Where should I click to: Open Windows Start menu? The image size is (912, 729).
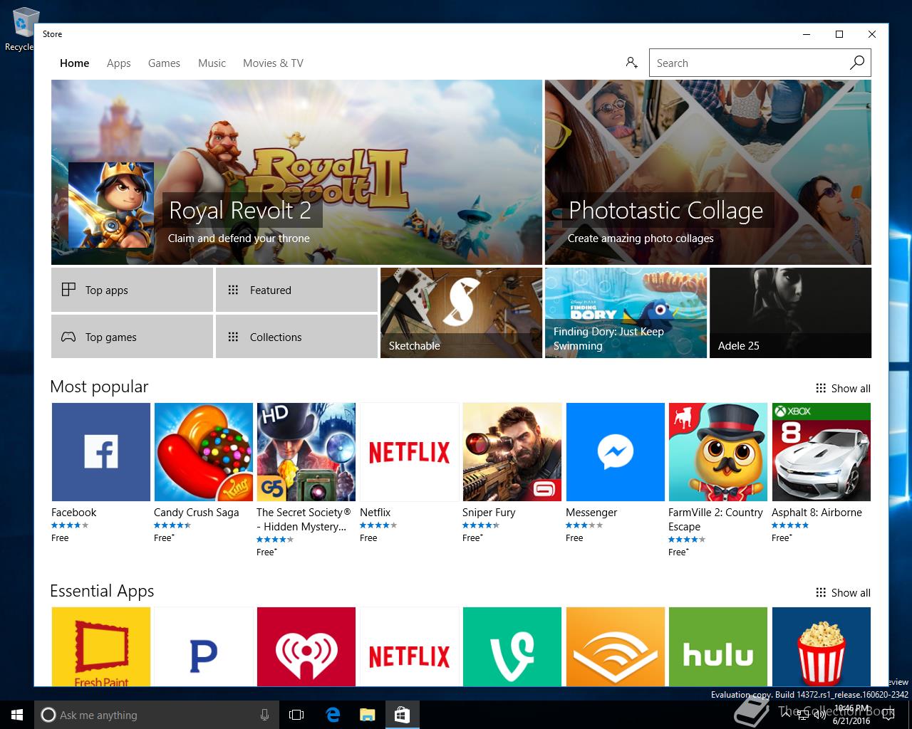pyautogui.click(x=17, y=715)
